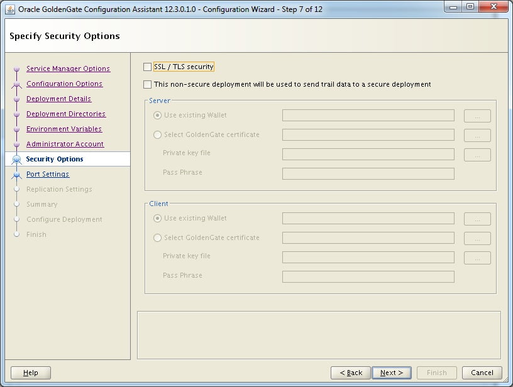
Task: Click the Service Manager Options step bullet
Action: point(17,69)
